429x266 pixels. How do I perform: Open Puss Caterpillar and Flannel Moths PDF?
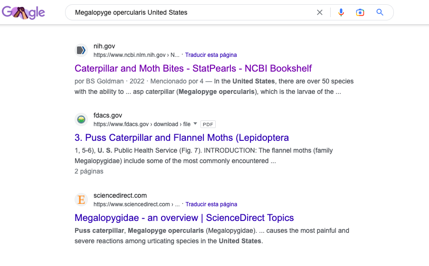coord(181,138)
